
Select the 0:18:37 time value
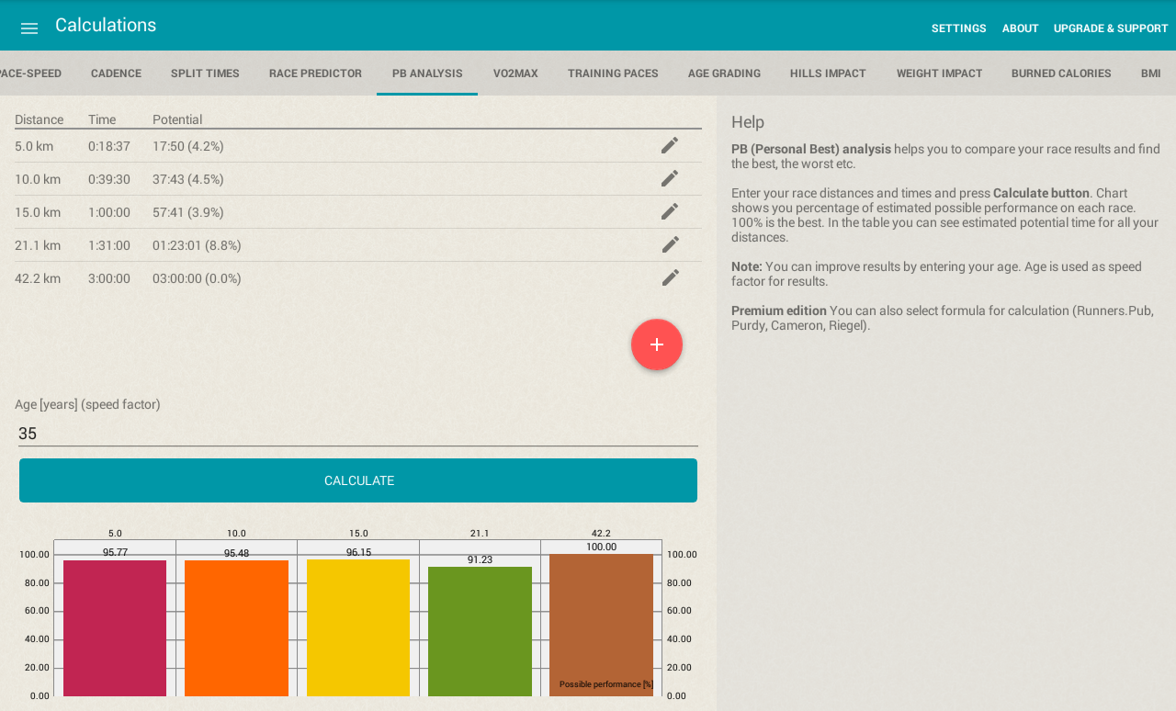point(109,146)
